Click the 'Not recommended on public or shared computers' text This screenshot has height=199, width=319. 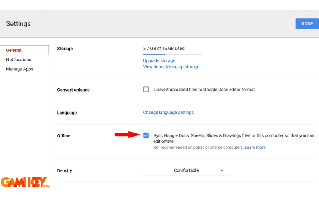click(198, 148)
